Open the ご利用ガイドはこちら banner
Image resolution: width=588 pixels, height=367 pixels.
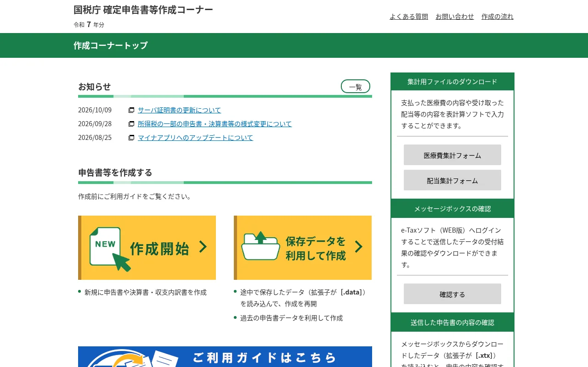[225, 357]
